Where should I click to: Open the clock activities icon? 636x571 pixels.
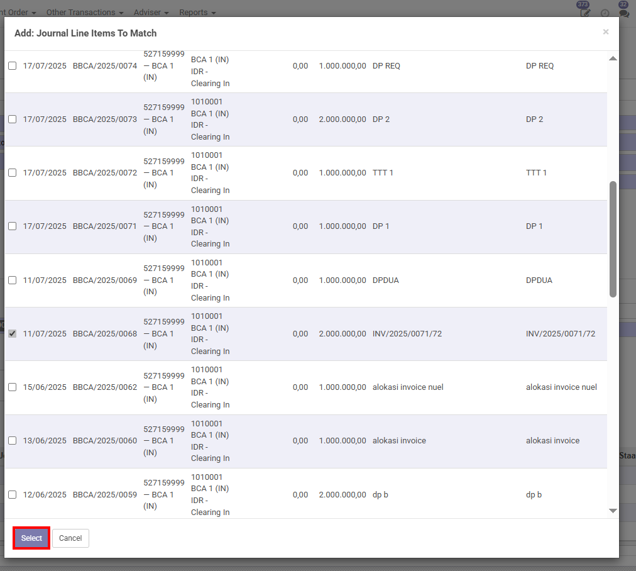(605, 13)
